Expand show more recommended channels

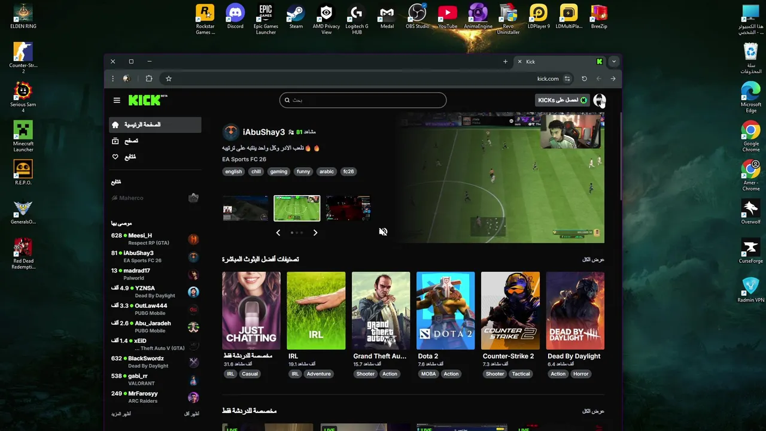(121, 414)
